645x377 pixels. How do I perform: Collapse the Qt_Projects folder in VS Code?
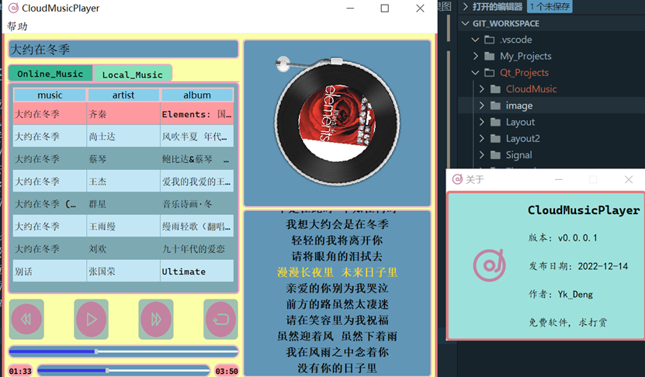475,72
